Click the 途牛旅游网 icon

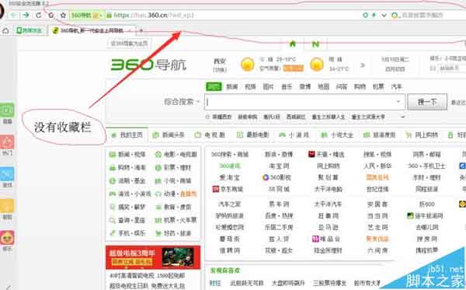coord(410,215)
